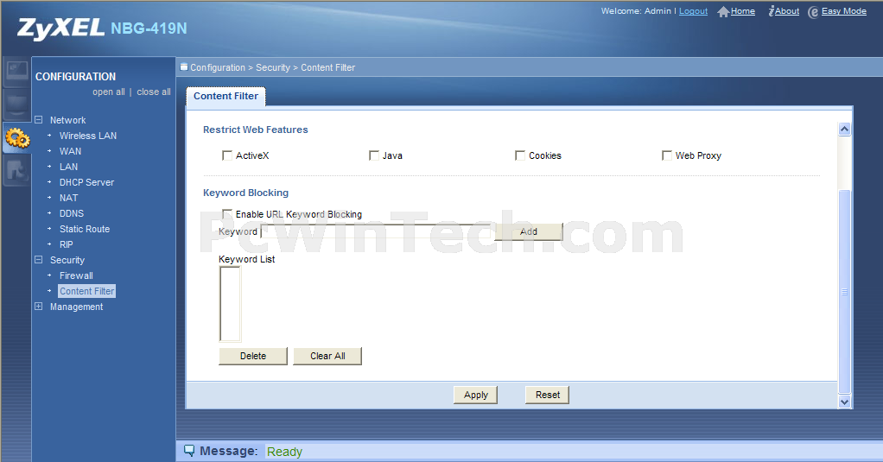Open Static Route settings

click(85, 229)
